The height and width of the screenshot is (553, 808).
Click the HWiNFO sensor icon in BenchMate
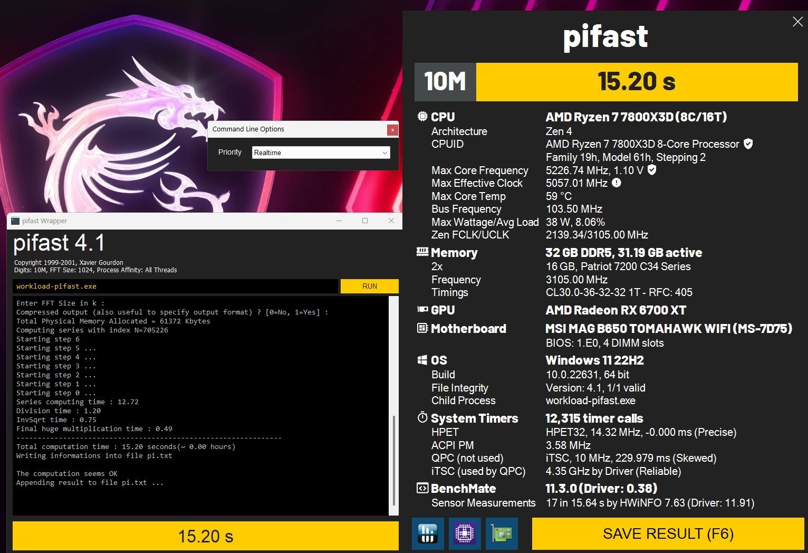click(427, 533)
